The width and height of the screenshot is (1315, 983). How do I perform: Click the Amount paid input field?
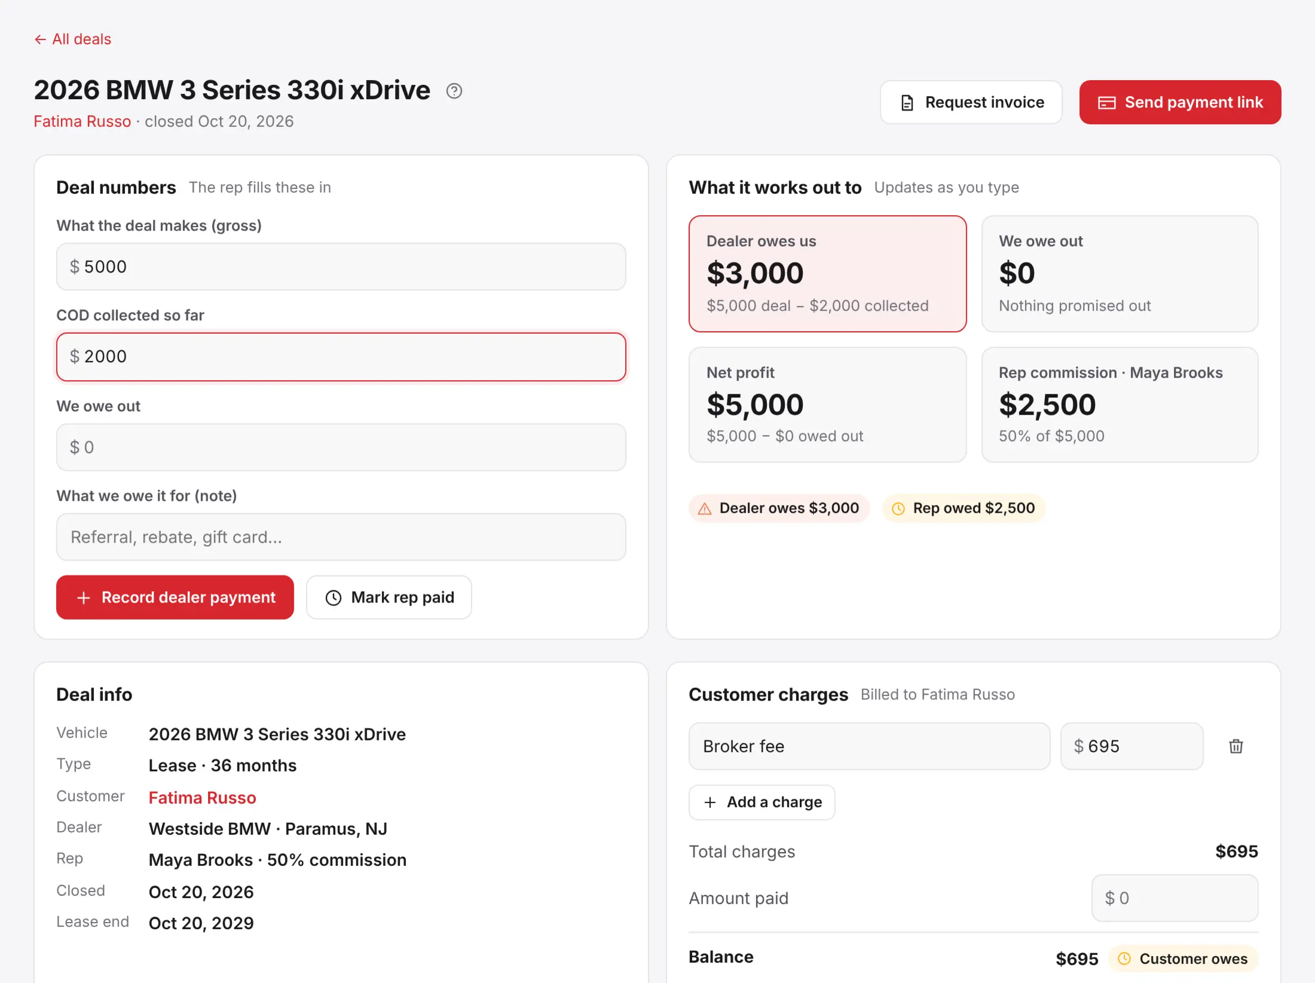(x=1175, y=898)
